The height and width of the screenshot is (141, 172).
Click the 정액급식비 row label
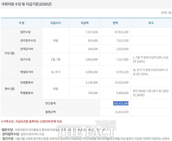tap(27, 49)
